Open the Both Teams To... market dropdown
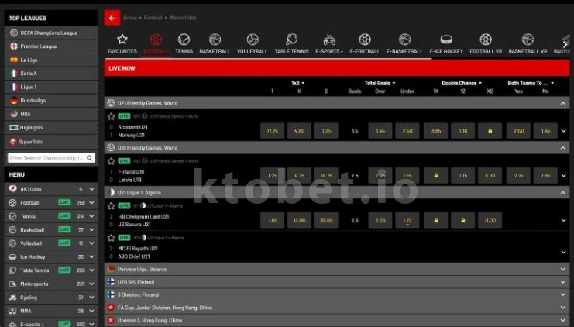Viewport: 574px width, 327px height. (531, 83)
